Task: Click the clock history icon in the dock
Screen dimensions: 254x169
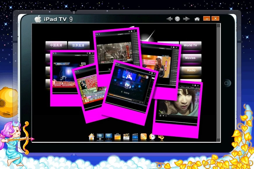Action: click(152, 137)
